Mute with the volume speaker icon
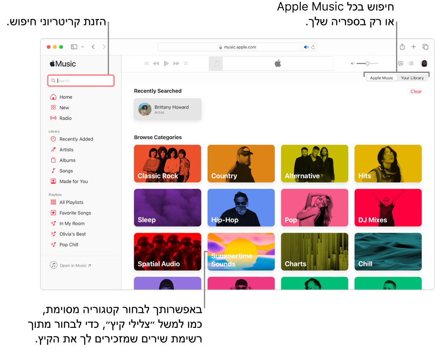The width and height of the screenshot is (435, 349). pyautogui.click(x=352, y=63)
